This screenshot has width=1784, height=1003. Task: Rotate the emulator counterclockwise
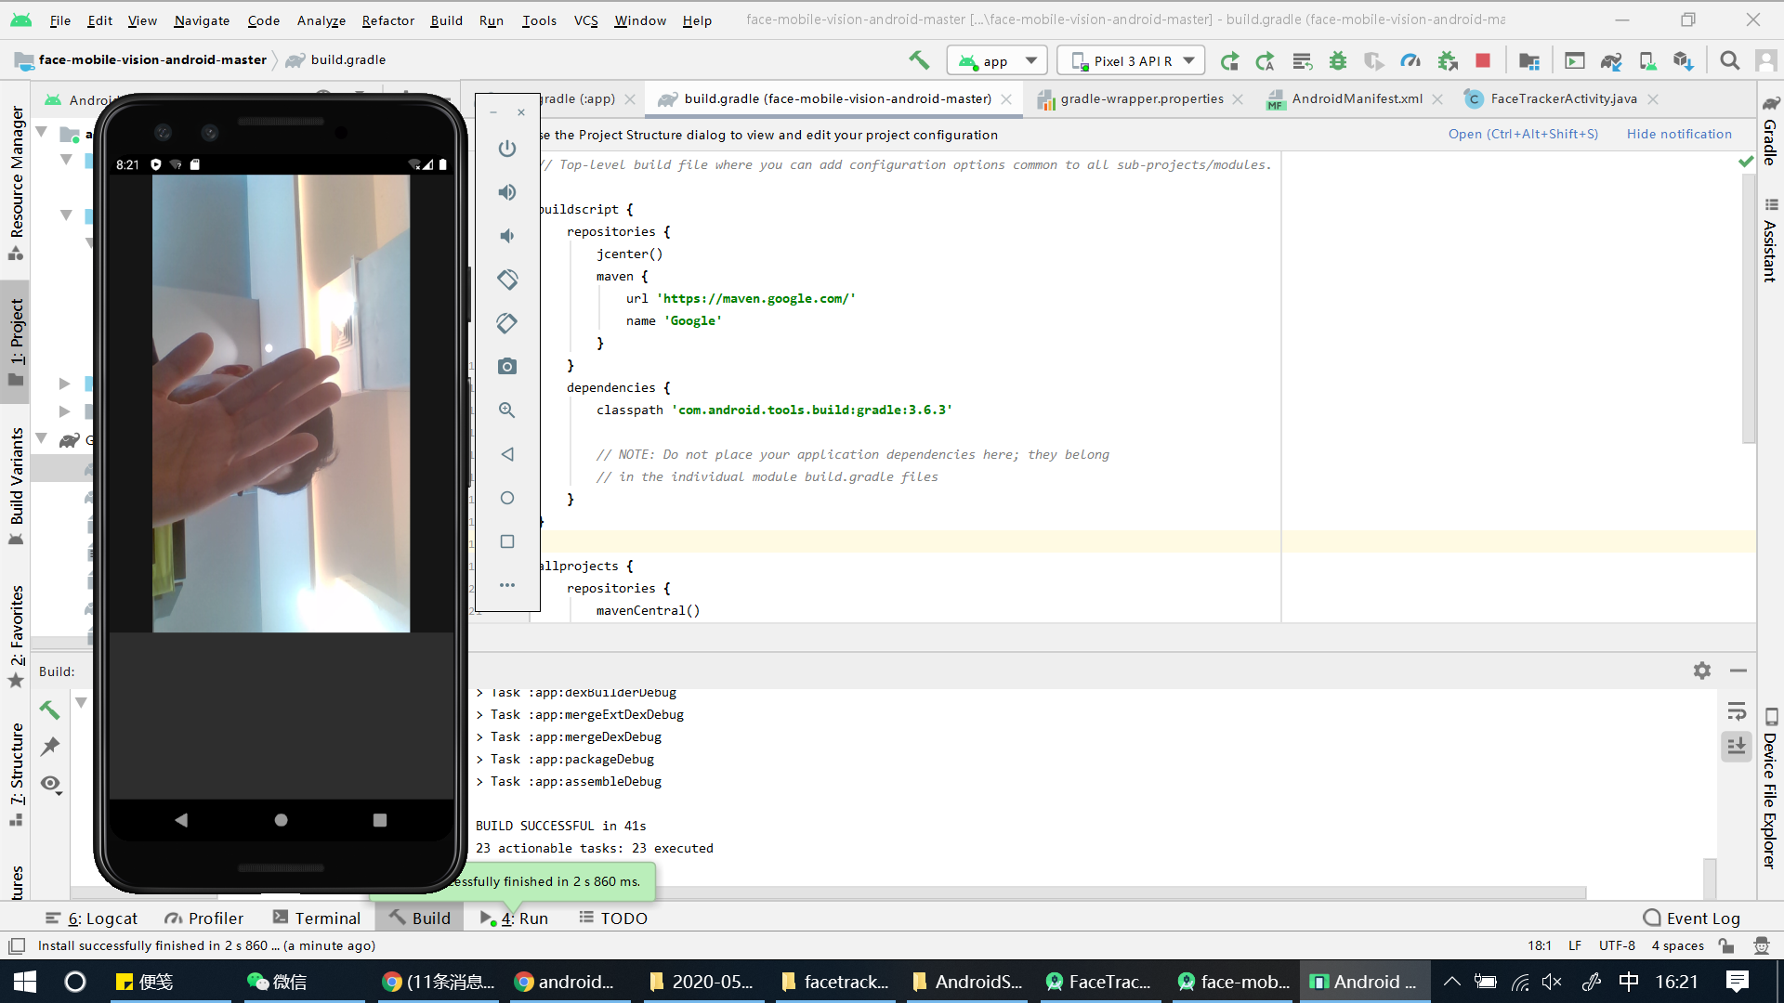click(507, 279)
